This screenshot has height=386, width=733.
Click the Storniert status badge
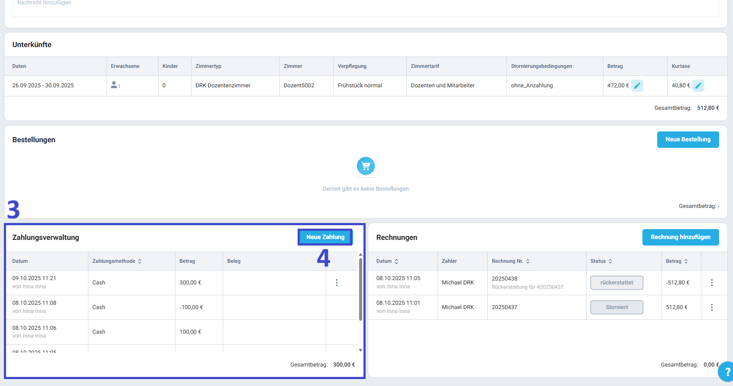point(616,307)
